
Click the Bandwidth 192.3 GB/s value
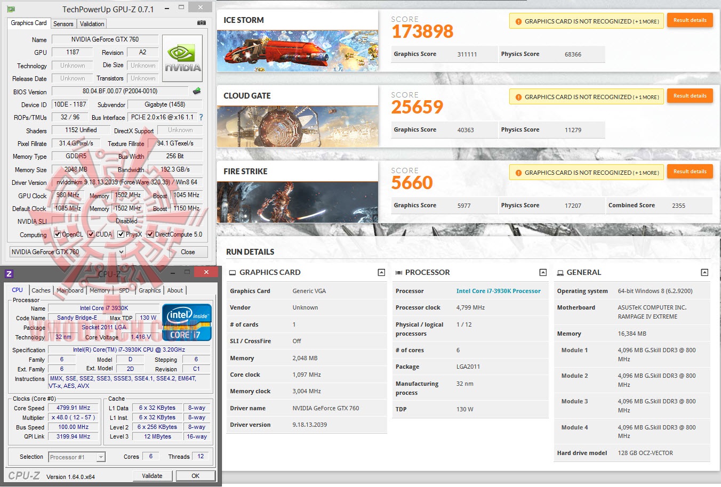click(175, 169)
